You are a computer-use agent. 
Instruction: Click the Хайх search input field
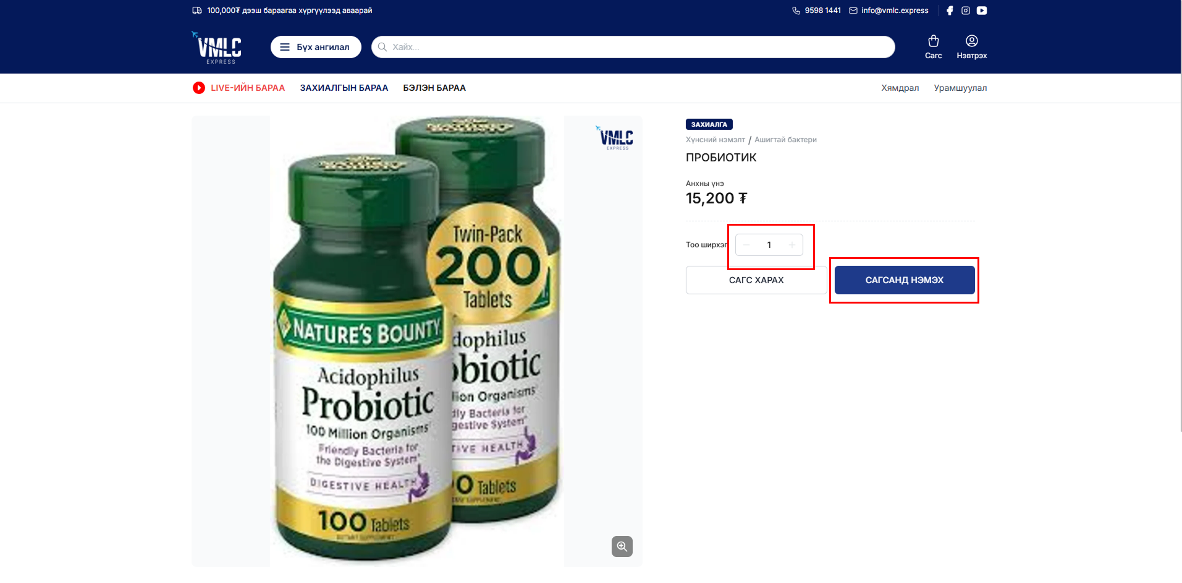[x=633, y=47]
